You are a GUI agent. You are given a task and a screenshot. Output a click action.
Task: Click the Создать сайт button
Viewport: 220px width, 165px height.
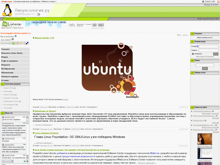(x=209, y=2)
